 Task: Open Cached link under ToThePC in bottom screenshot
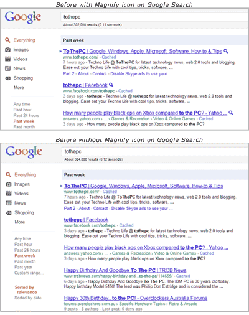click(110, 192)
